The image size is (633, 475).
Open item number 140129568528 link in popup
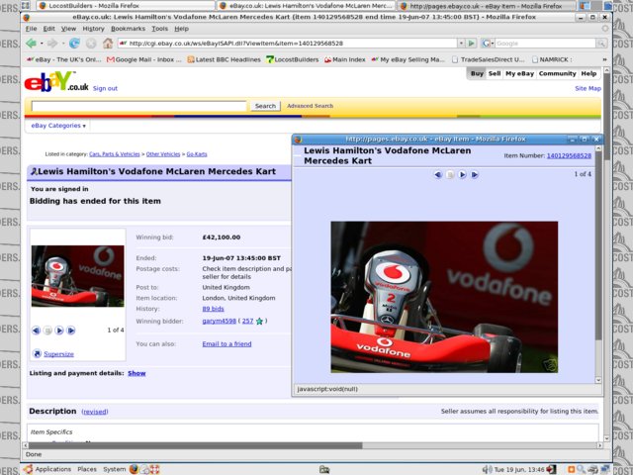pyautogui.click(x=569, y=156)
